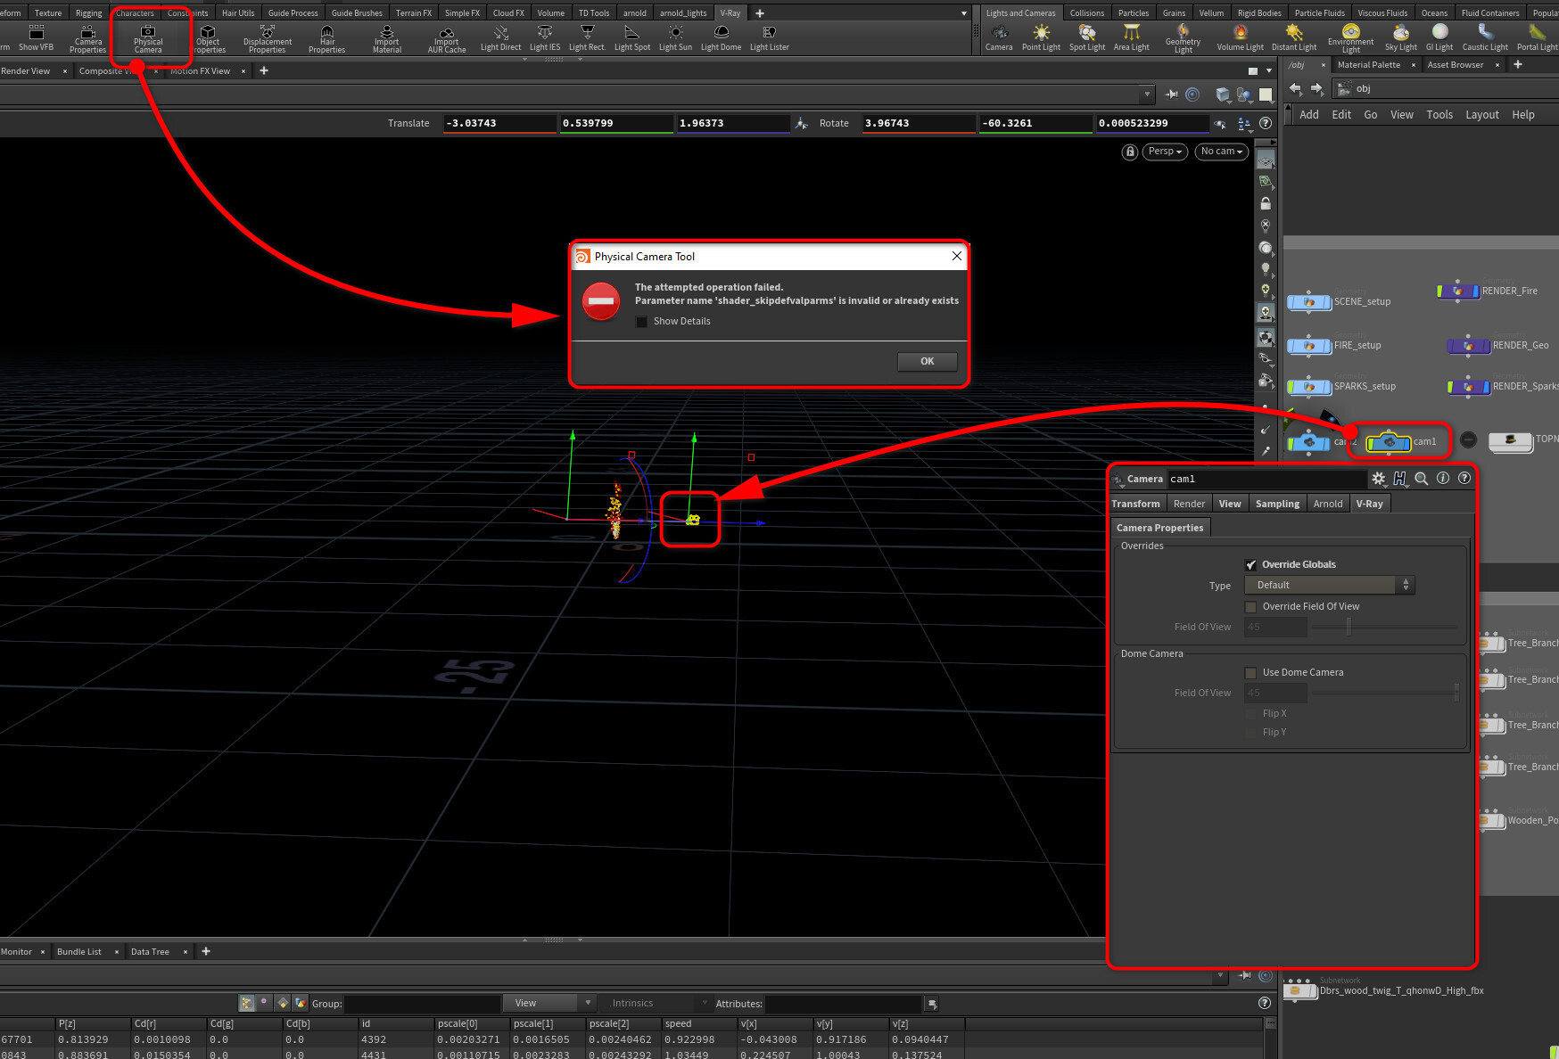This screenshot has width=1559, height=1059.
Task: Open the Light Lister tool
Action: (770, 38)
